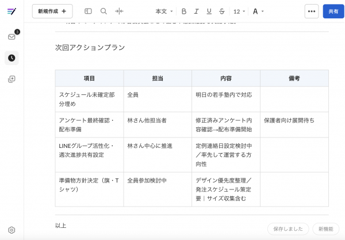Open settings gear in the sidebar
345x240 pixels.
[11, 230]
